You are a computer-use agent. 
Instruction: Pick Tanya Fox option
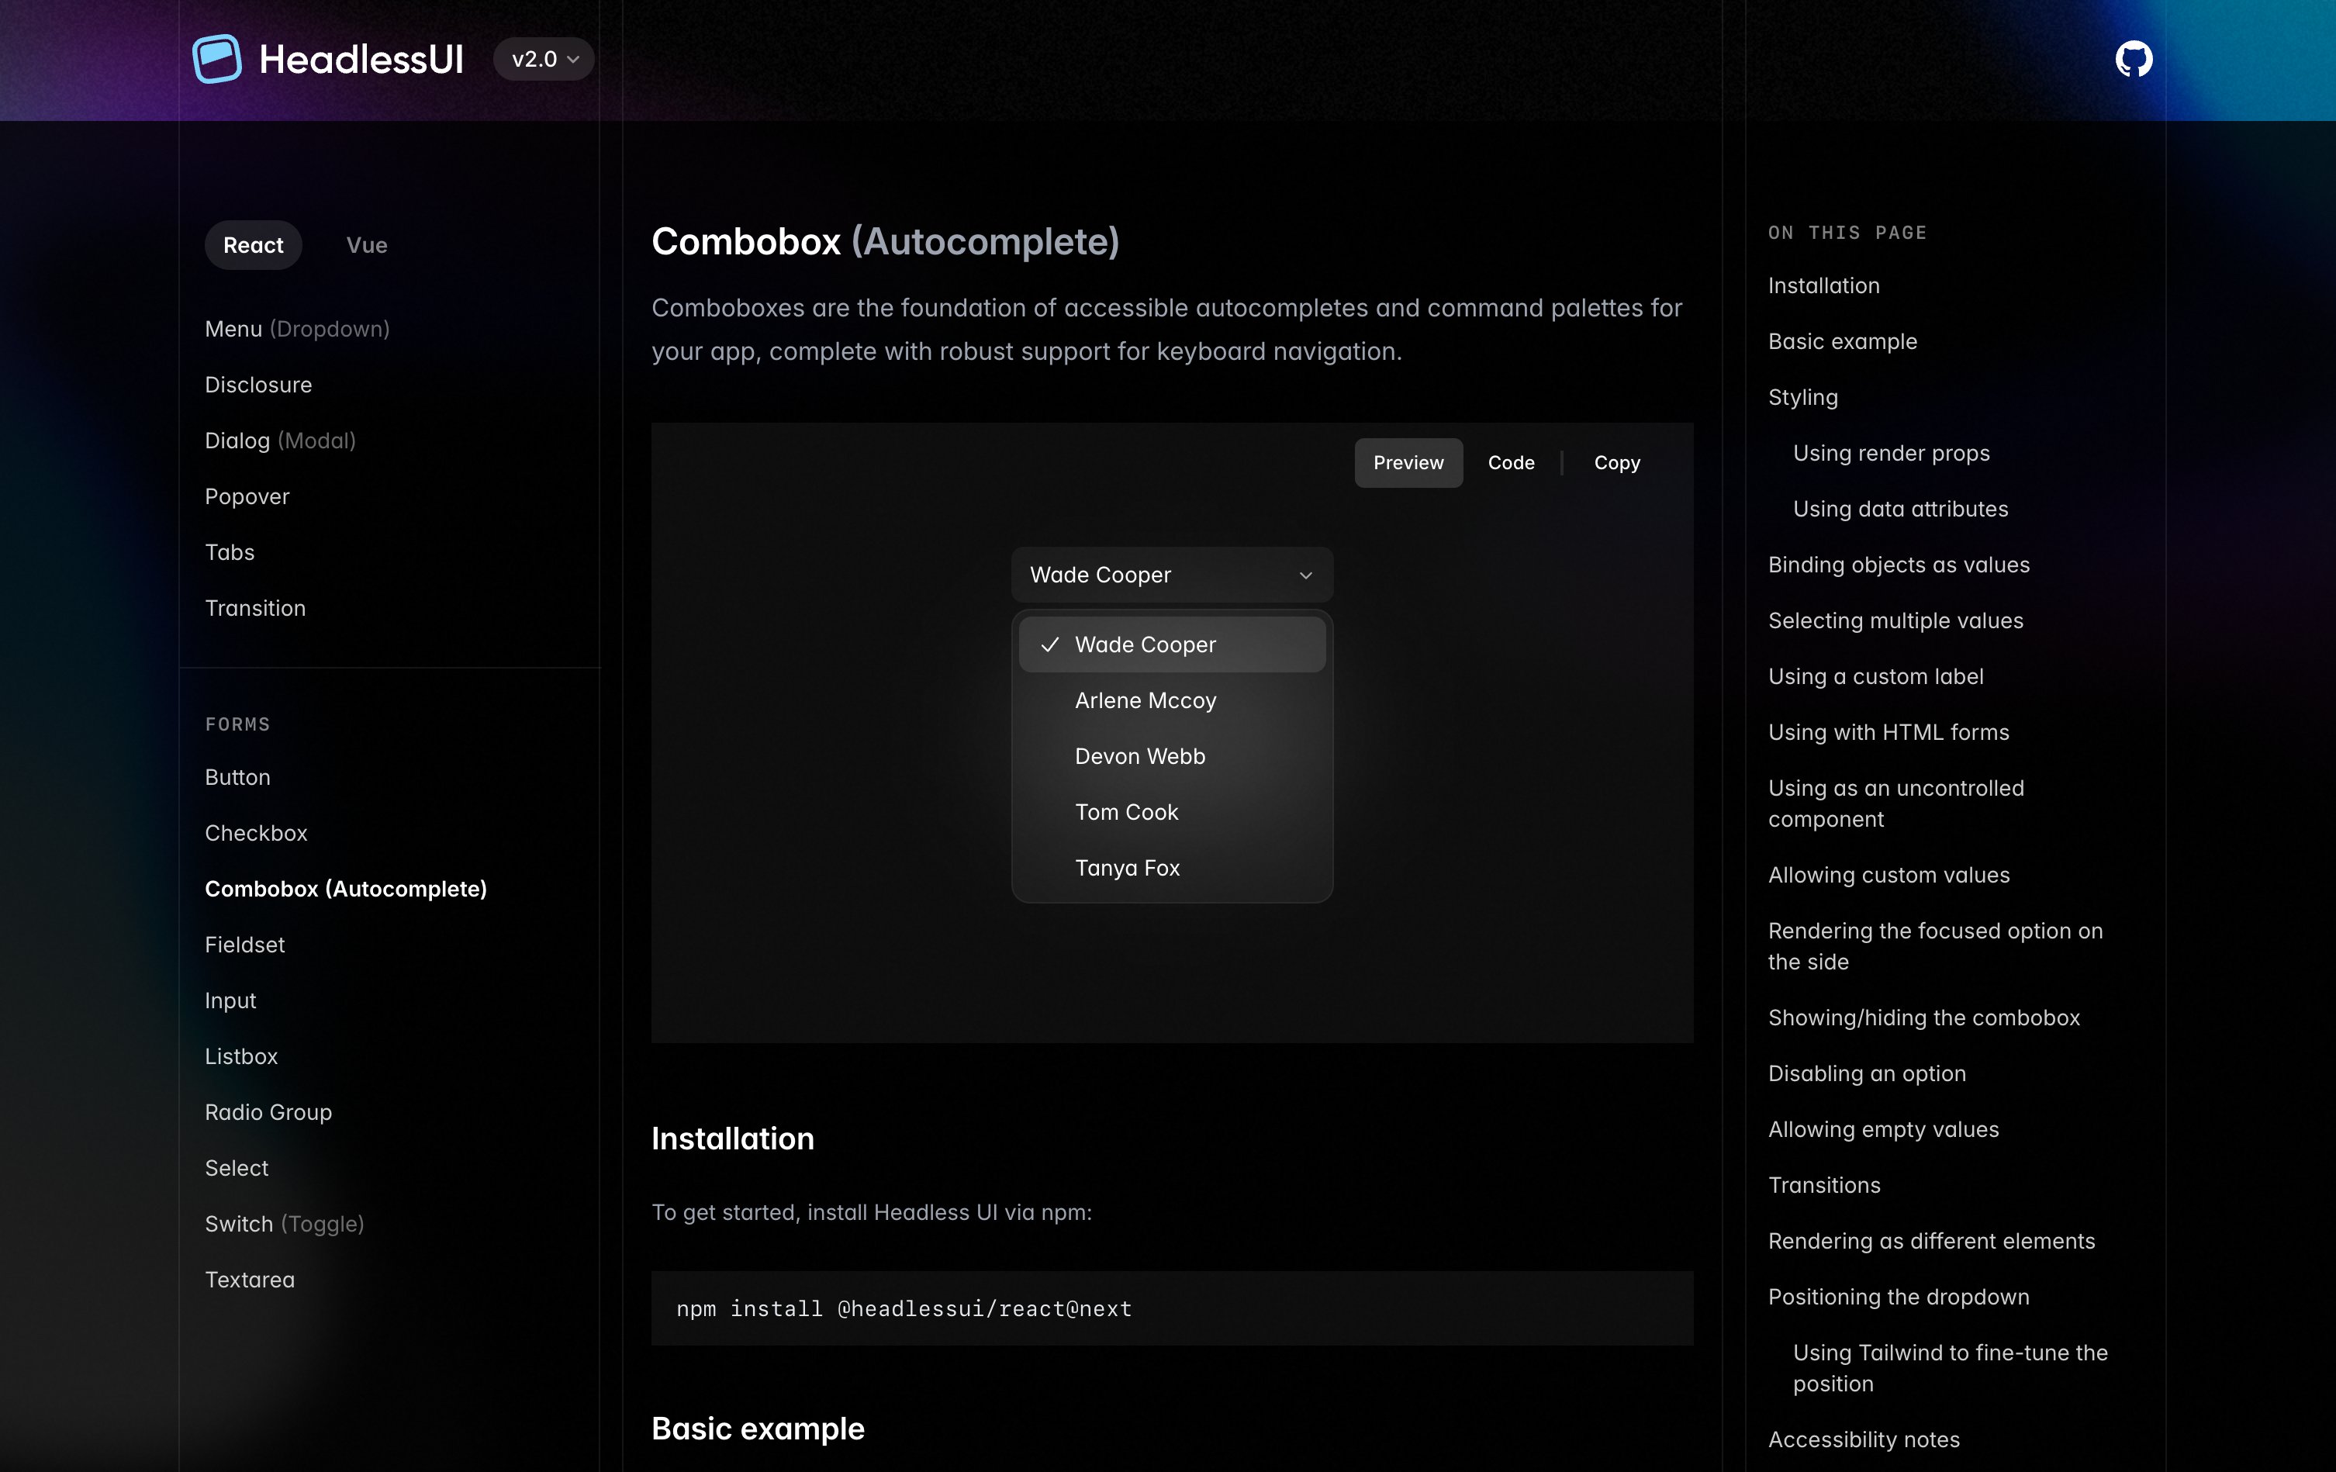(1172, 868)
